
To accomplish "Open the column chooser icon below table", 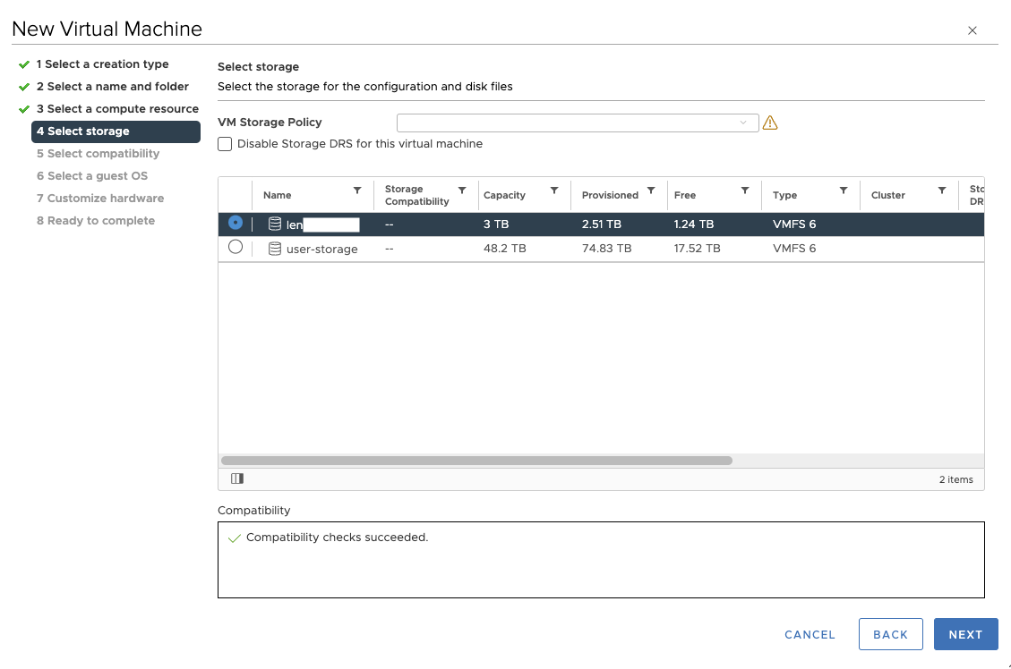I will 236,479.
